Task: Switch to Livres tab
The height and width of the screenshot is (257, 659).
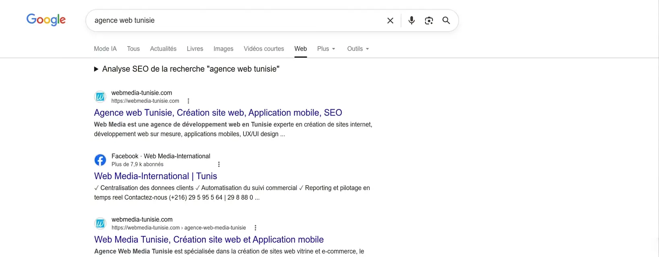Action: click(x=195, y=49)
